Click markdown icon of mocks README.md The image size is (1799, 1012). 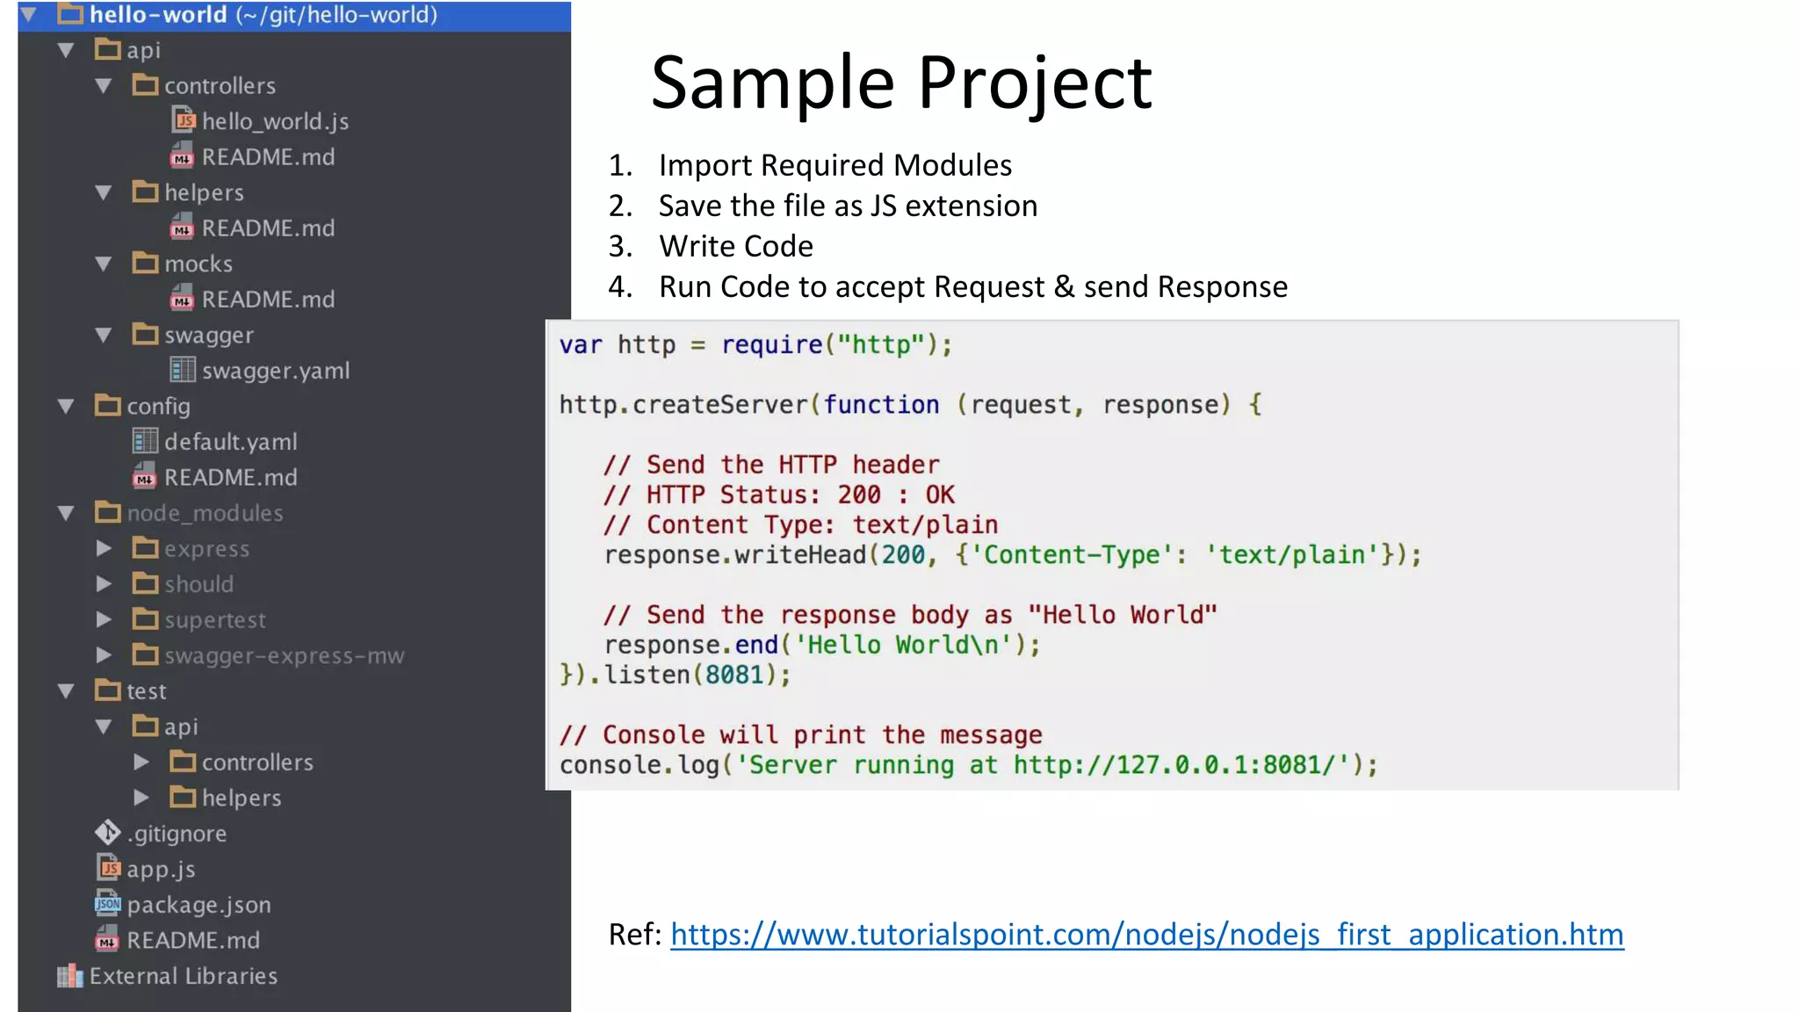183,298
